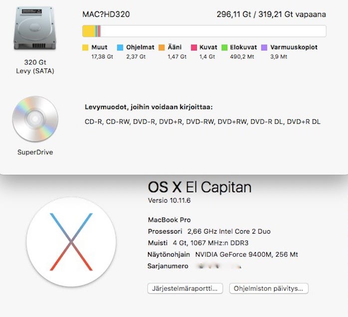Click the Versio 10.11.6 text
The width and height of the screenshot is (348, 317).
point(169,201)
